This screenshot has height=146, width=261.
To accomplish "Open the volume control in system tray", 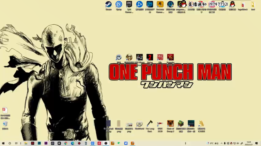I will (238, 143).
